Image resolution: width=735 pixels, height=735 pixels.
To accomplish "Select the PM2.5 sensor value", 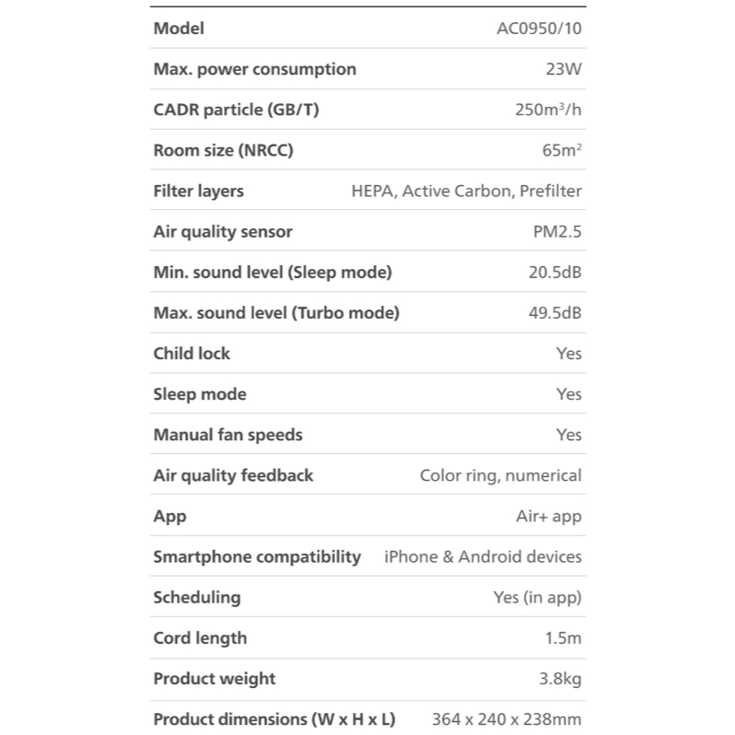I will (557, 232).
